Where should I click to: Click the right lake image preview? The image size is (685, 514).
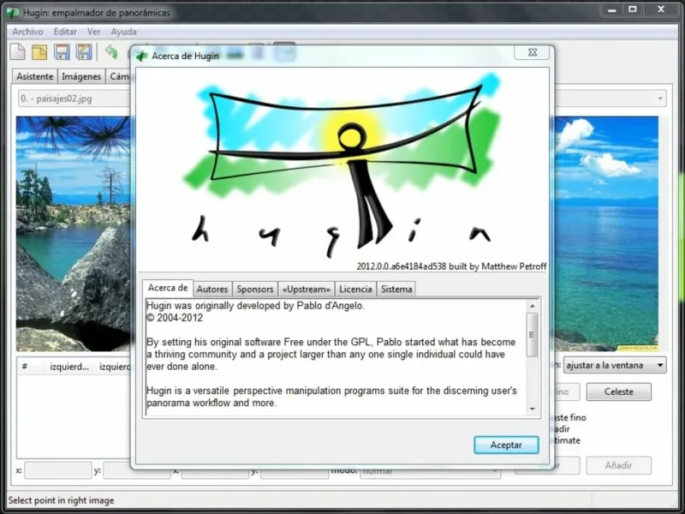coord(606,233)
